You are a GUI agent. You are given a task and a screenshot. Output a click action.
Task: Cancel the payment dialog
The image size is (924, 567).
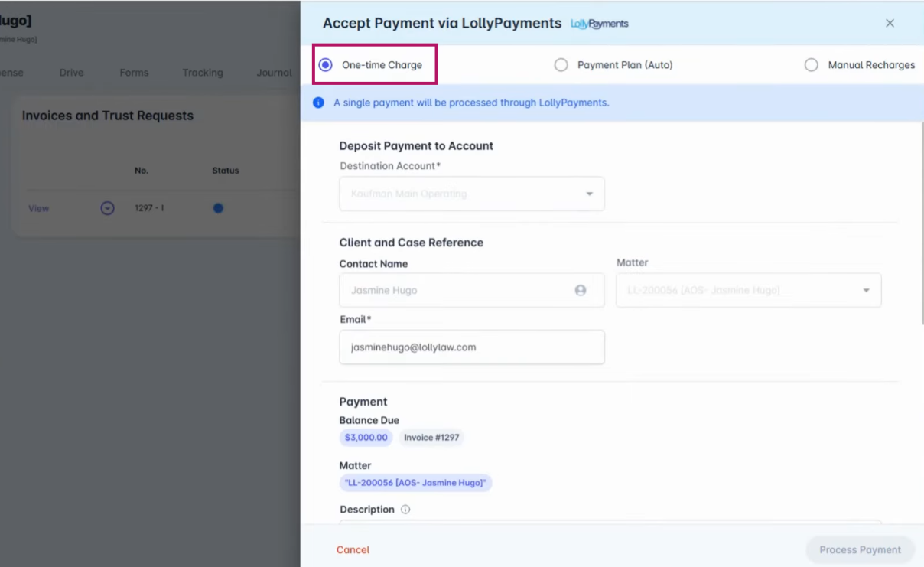[353, 550]
